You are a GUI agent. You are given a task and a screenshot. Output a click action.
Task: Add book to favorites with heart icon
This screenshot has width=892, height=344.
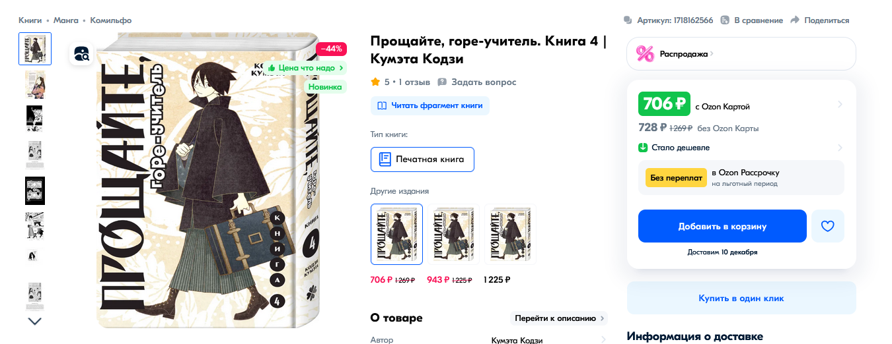coord(827,226)
